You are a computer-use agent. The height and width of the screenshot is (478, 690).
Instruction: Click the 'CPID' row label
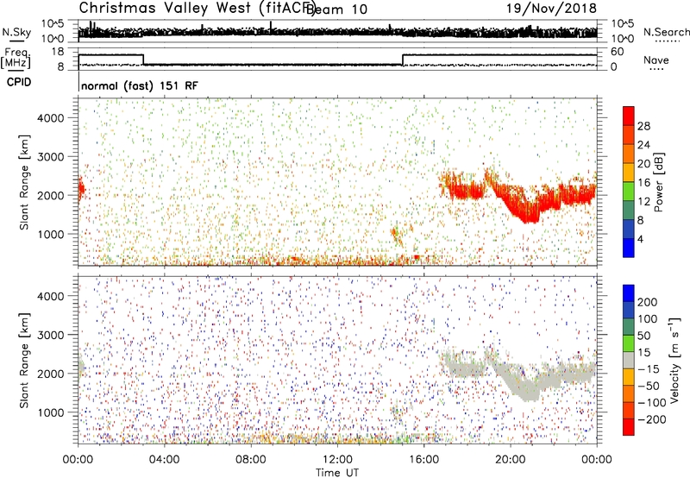coord(19,82)
